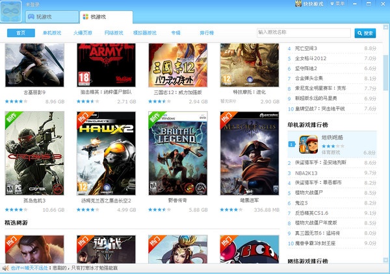
Task: Click the star rating under 雄鹰进军
Action: coord(231,210)
